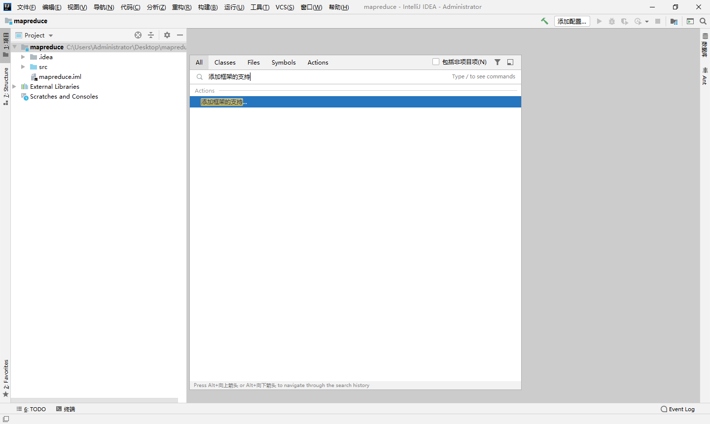Image resolution: width=710 pixels, height=424 pixels.
Task: Open the Ant tool window on right edge
Action: 705,76
